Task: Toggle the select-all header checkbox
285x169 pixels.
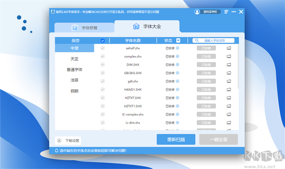Action: (x=103, y=41)
